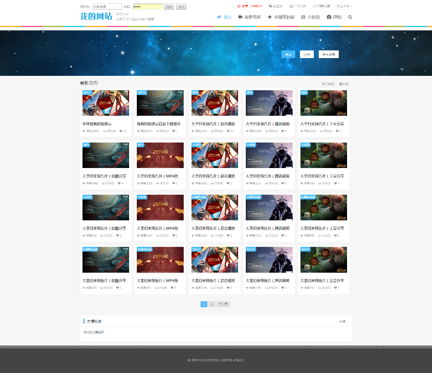This screenshot has height=373, width=432.
Task: Click the speech bubble icon beside 留言反馈
Action: pos(314,6)
